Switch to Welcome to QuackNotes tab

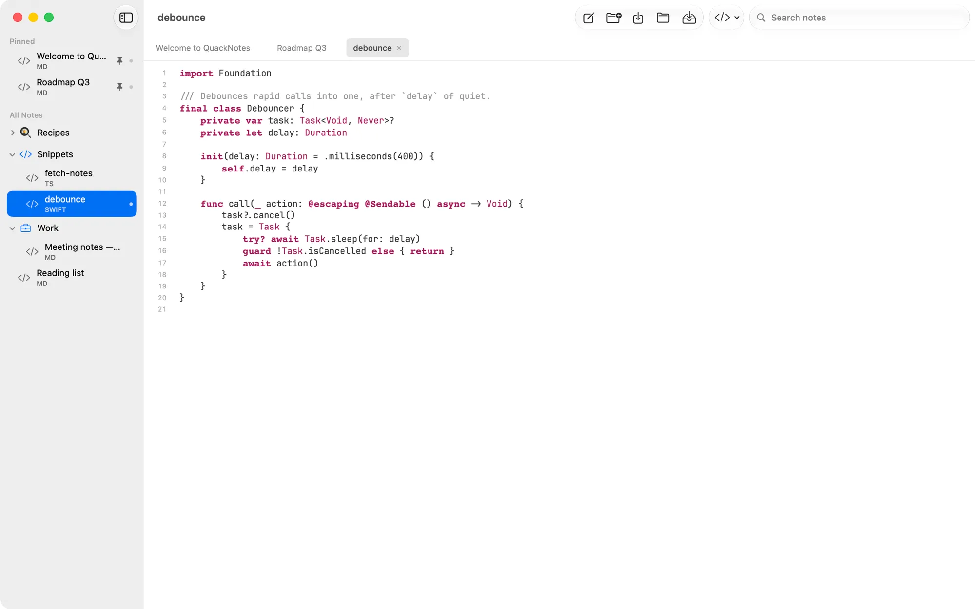tap(203, 48)
